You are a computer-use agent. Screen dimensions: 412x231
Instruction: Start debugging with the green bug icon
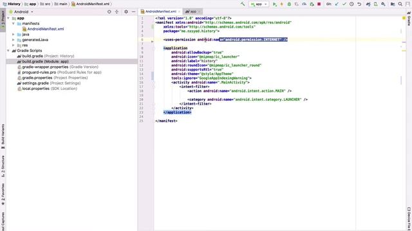pos(289,4)
